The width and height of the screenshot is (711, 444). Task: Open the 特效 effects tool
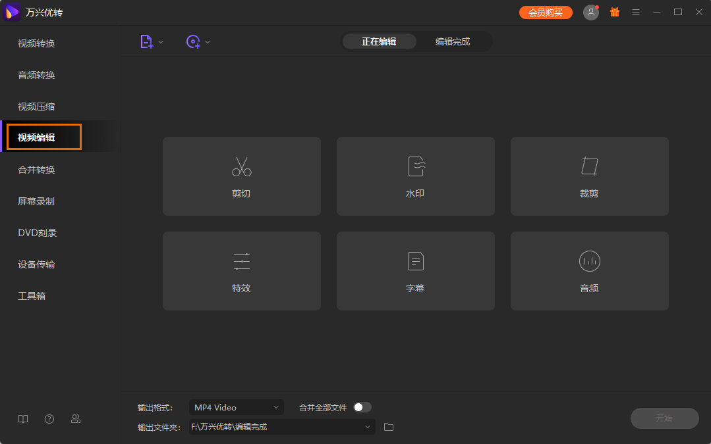coord(241,270)
